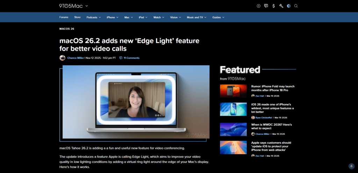Click Zac Hall's avatar under iPhone Fold story
The width and height of the screenshot is (358, 173).
(x=253, y=96)
